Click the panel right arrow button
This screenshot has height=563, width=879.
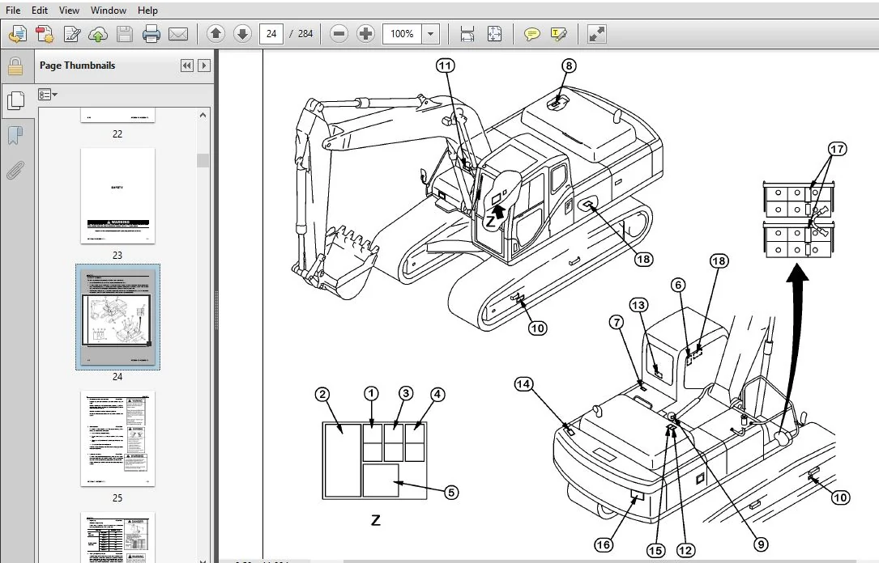coord(204,66)
